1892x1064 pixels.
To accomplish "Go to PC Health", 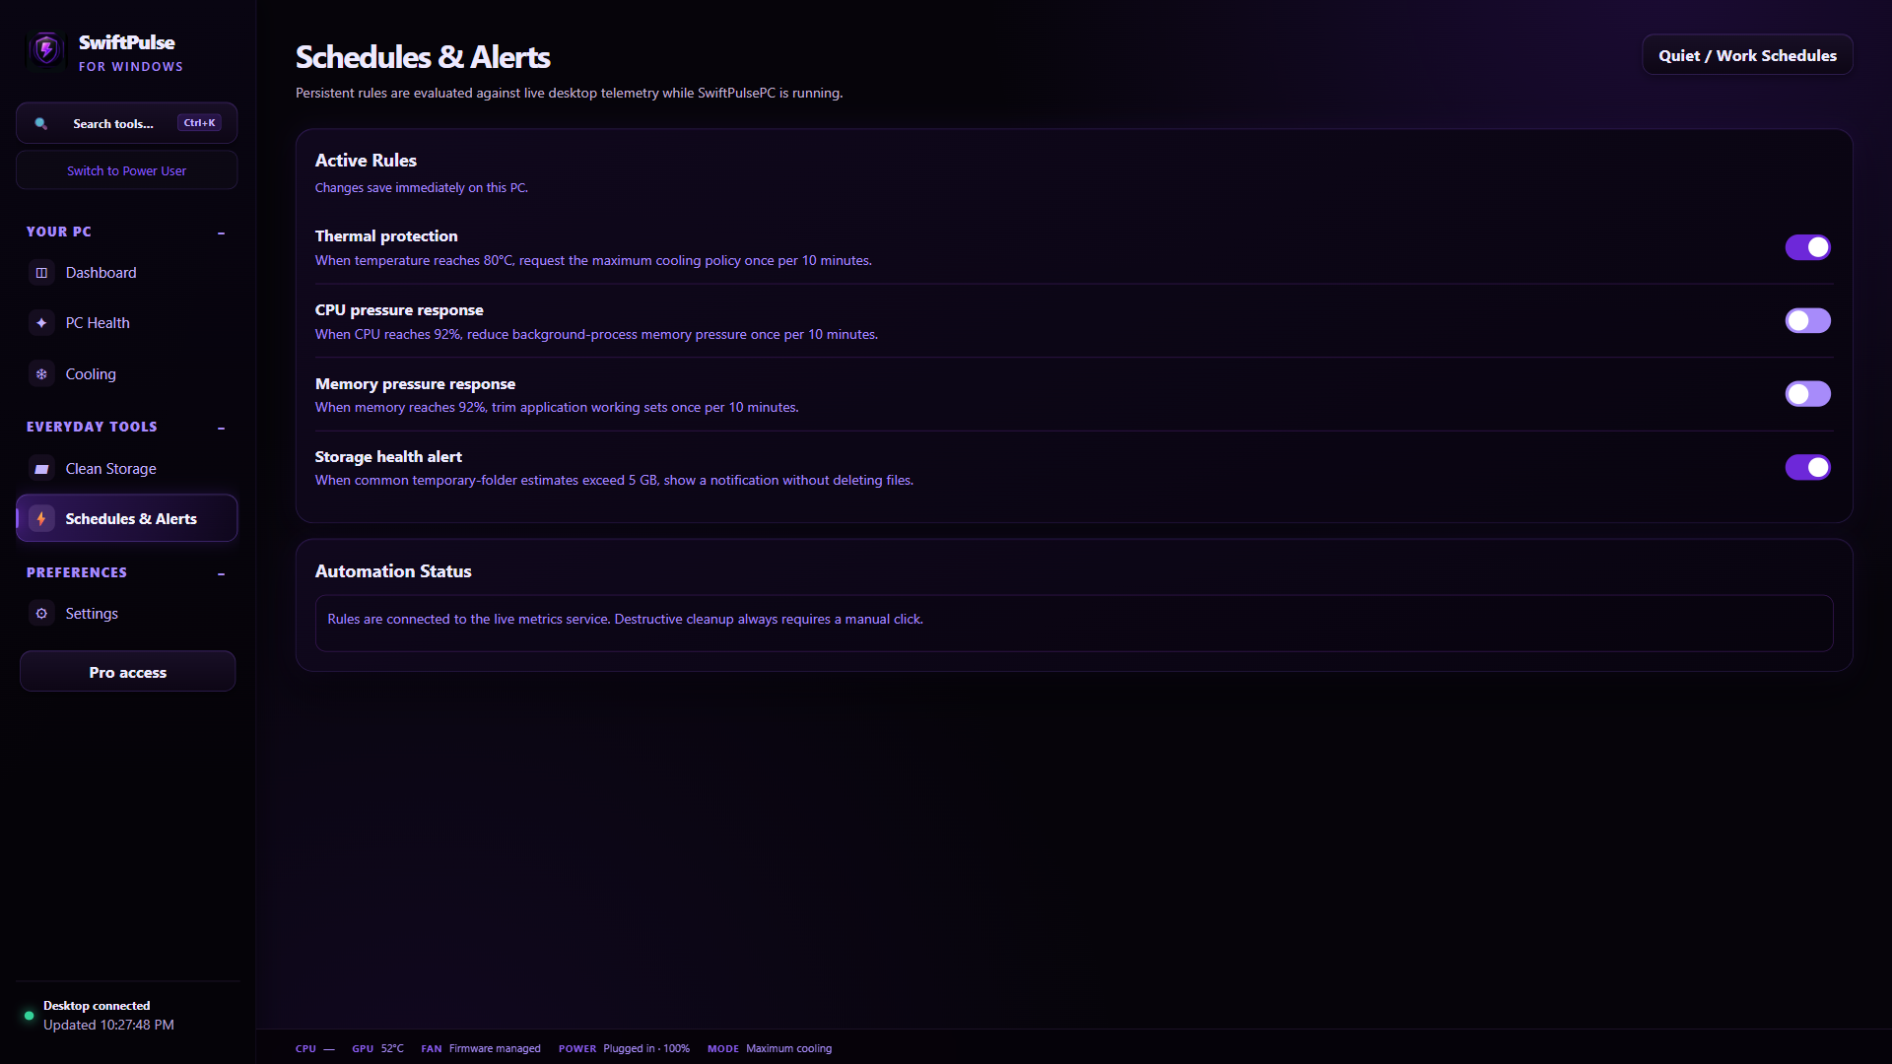I will tap(126, 323).
